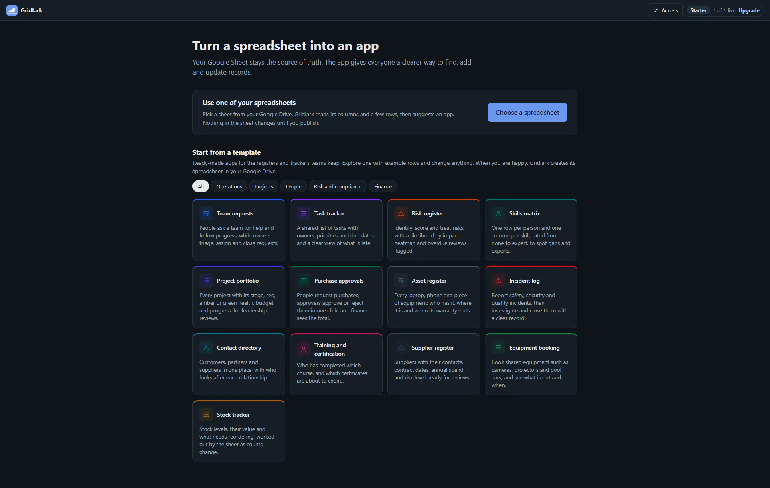Click the Supplier register triangle icon
770x488 pixels.
401,348
